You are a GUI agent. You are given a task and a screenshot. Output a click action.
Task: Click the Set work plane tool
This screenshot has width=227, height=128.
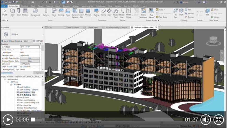(x=207, y=12)
